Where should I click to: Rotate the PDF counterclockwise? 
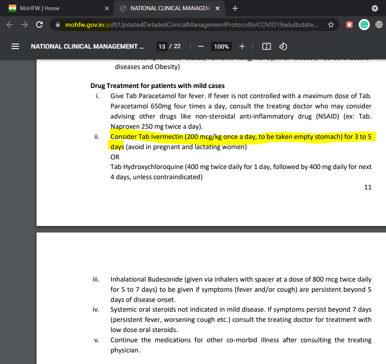coord(283,46)
